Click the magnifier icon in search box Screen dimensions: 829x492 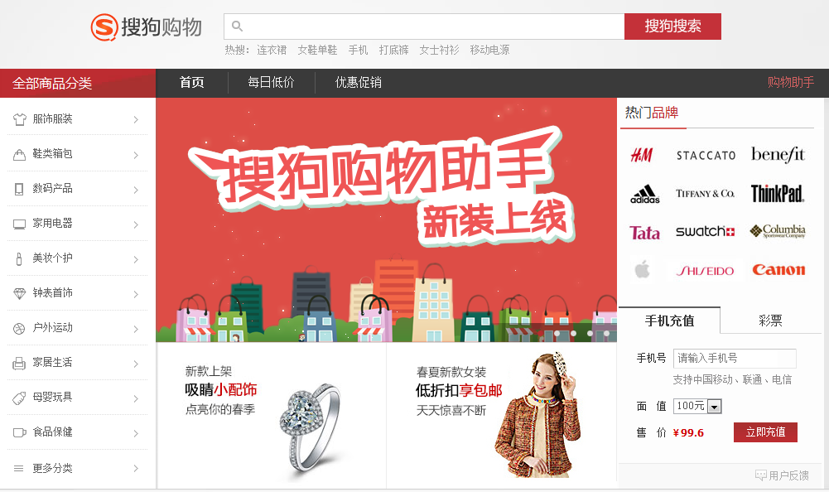pyautogui.click(x=238, y=26)
